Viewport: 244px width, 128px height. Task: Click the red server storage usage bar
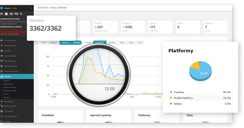pyautogui.click(x=14, y=32)
